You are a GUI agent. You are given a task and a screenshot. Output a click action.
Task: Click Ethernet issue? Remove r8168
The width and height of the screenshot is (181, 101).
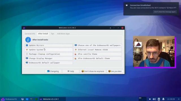coord(98,50)
